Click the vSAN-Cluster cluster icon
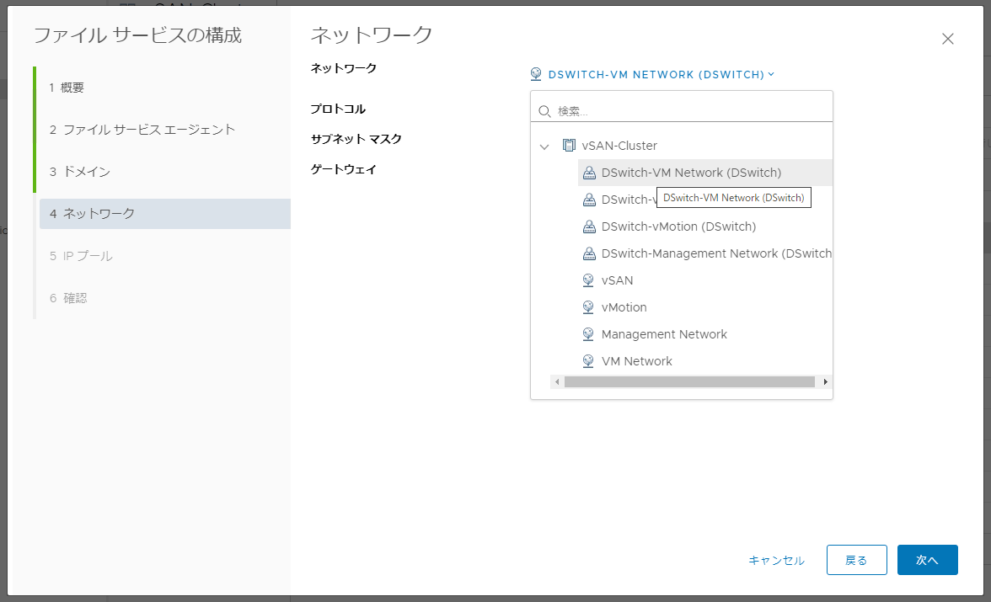 (569, 146)
